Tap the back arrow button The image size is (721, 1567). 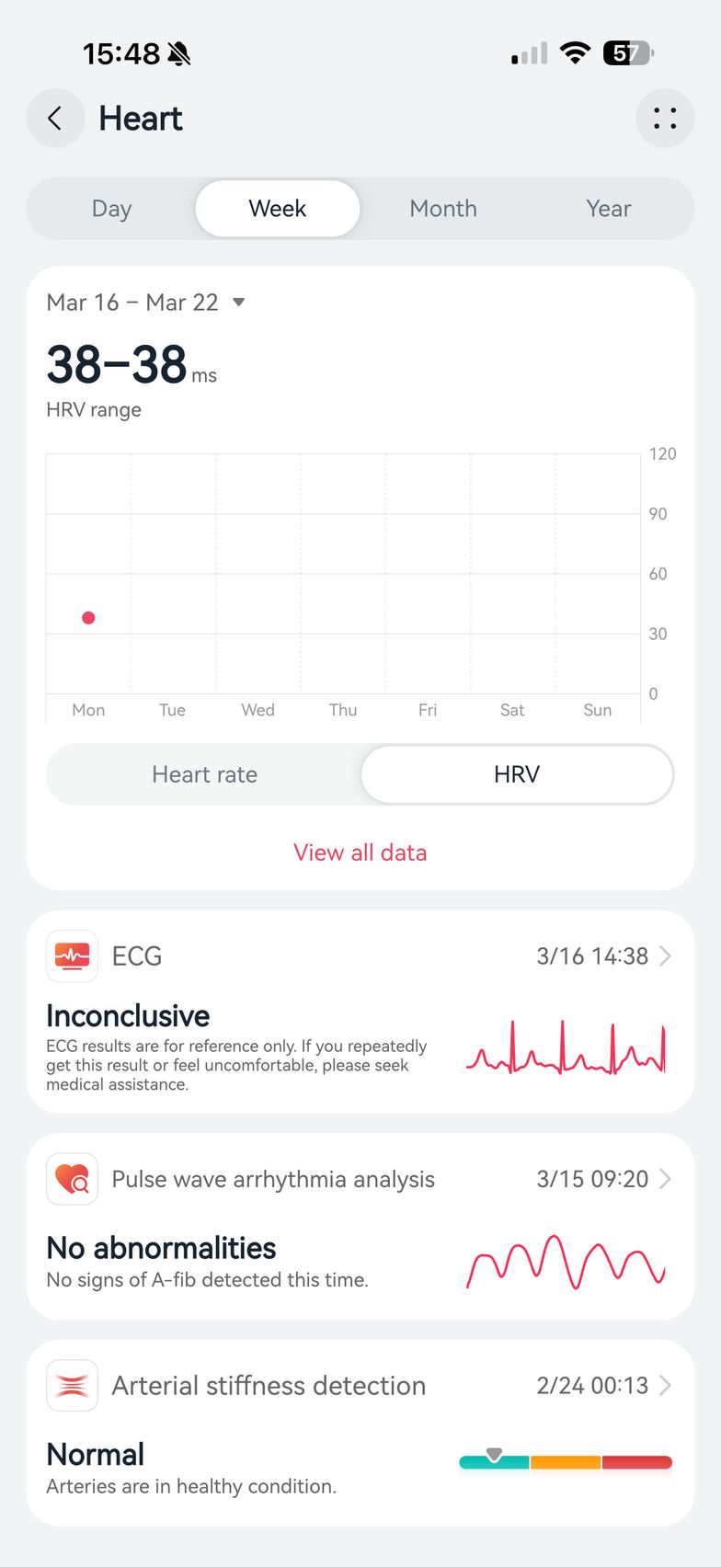pyautogui.click(x=55, y=119)
